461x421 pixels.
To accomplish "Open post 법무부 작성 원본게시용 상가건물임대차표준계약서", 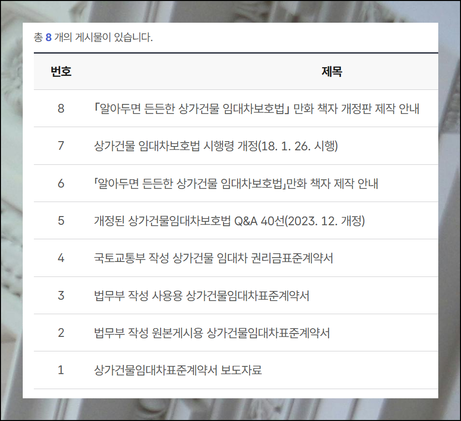I will pos(212,333).
